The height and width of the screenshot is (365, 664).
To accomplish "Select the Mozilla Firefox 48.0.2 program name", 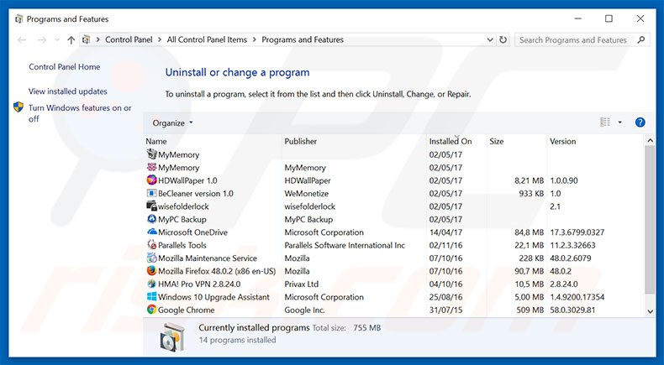I will [217, 271].
